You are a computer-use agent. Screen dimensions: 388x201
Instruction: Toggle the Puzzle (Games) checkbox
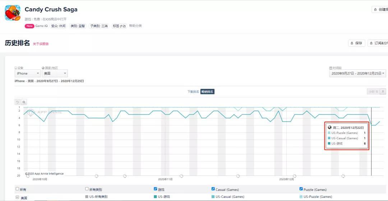pyautogui.click(x=301, y=189)
